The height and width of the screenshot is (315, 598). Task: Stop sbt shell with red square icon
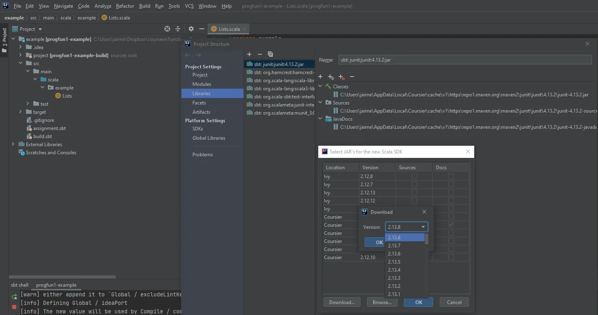coord(15,307)
